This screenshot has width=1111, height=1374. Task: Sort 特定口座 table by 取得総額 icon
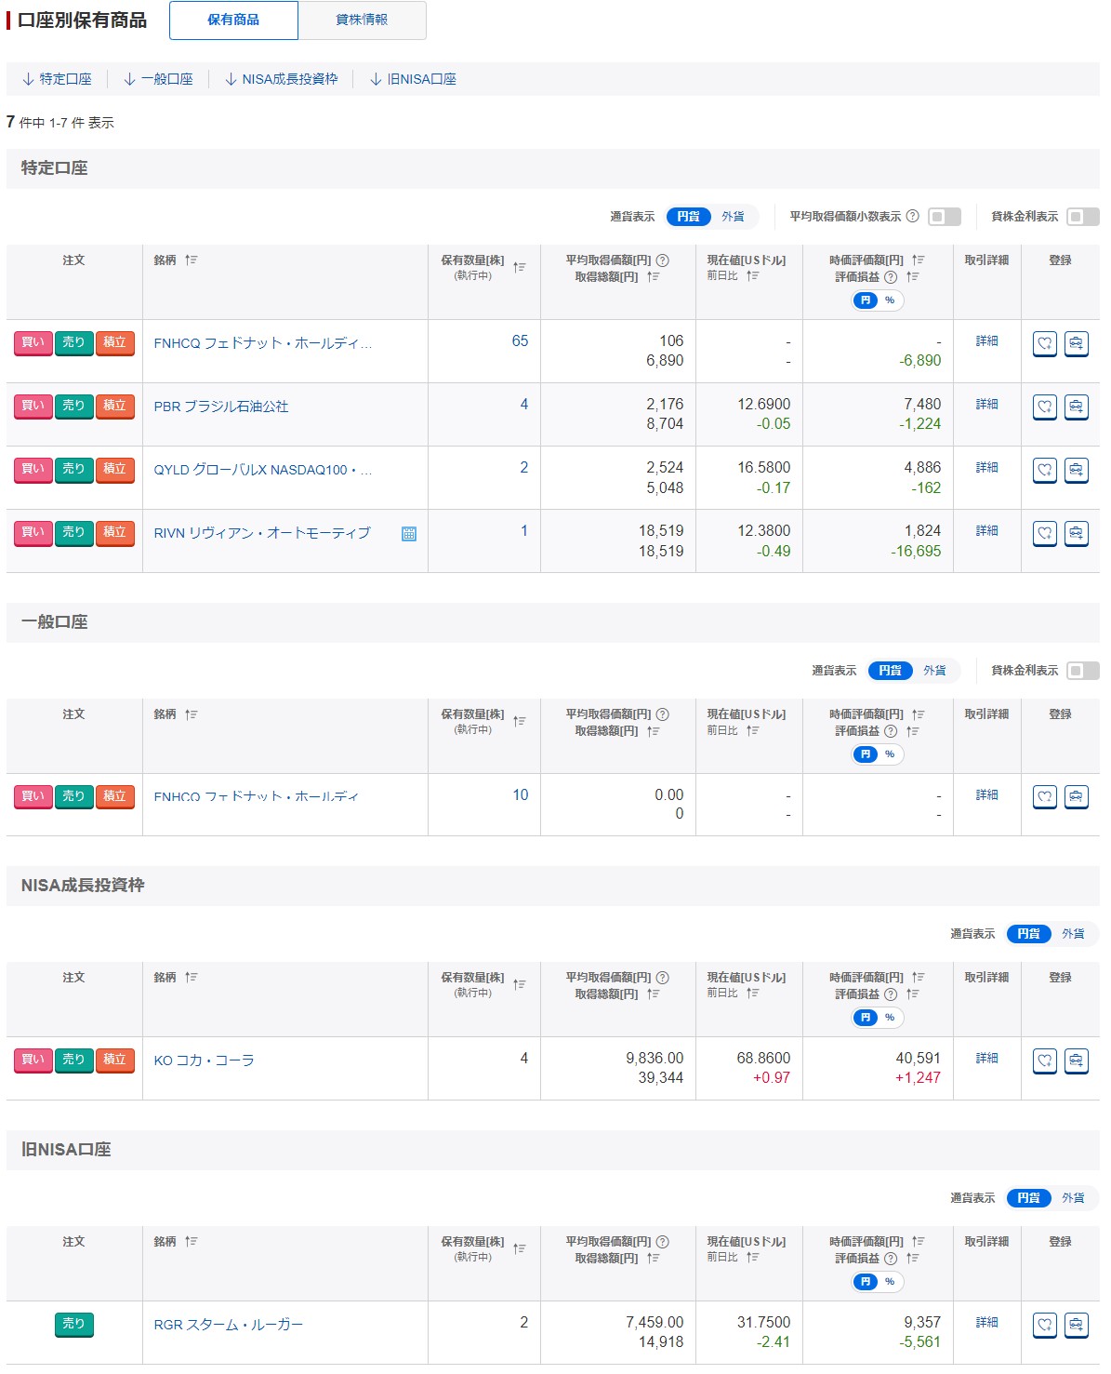(x=653, y=277)
